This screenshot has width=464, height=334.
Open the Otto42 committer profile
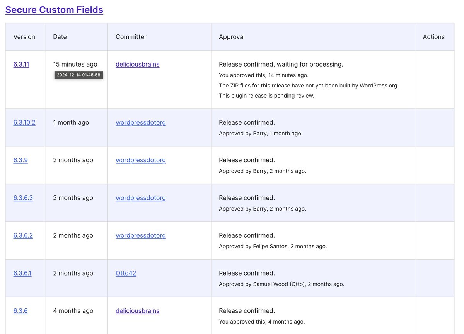(x=126, y=273)
